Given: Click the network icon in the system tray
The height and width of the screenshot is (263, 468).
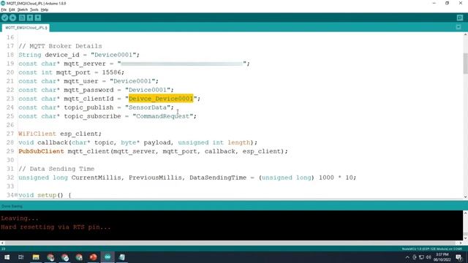Looking at the screenshot, I should (421, 257).
